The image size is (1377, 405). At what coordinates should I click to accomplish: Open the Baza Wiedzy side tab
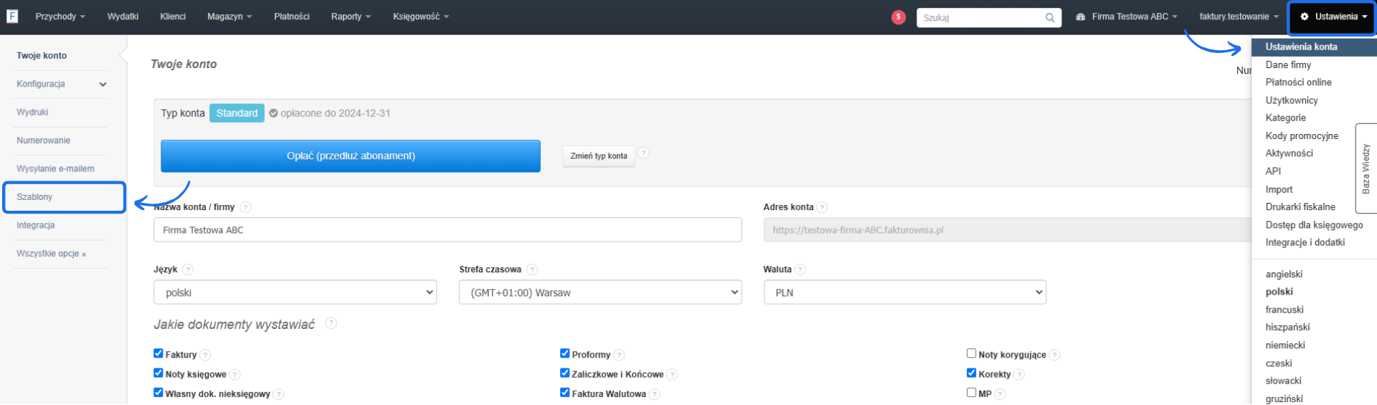coord(1366,168)
